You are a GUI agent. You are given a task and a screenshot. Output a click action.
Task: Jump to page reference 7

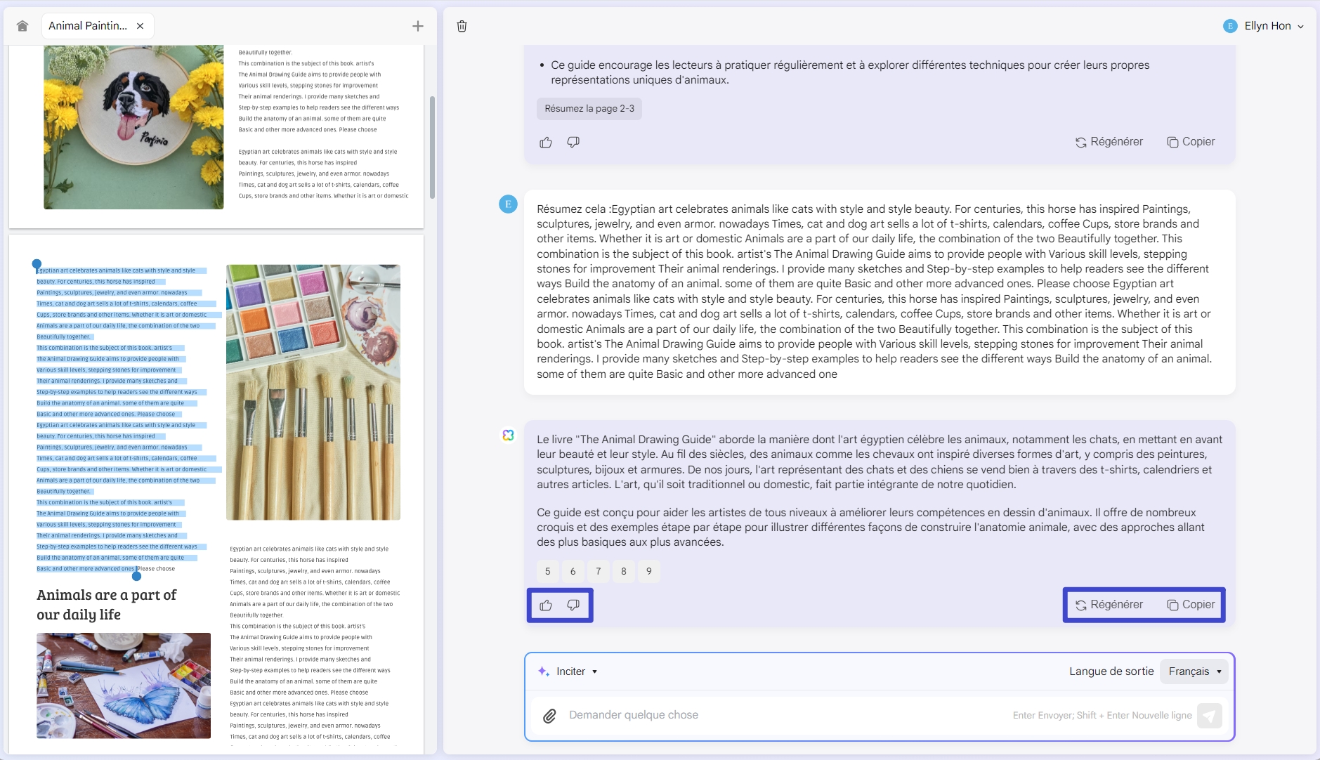[x=599, y=571]
